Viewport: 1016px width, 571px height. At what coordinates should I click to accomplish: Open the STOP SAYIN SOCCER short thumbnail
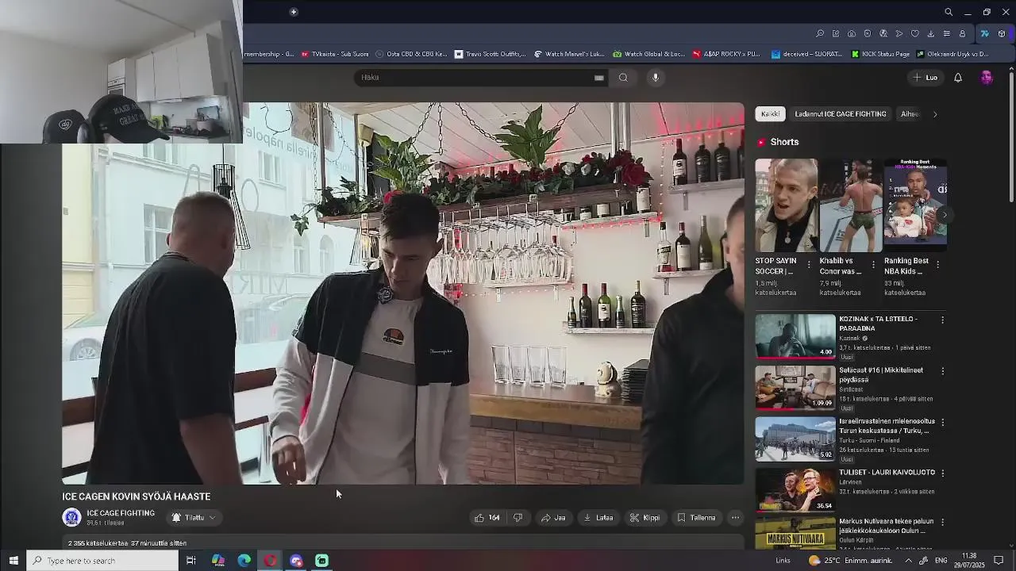point(786,205)
